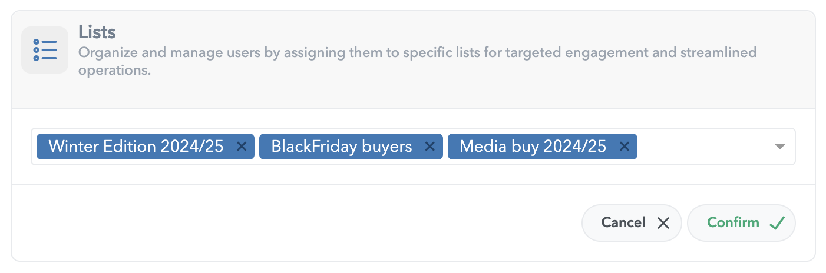This screenshot has height=273, width=826.
Task: Click the Lists description paragraph
Action: coord(417,62)
